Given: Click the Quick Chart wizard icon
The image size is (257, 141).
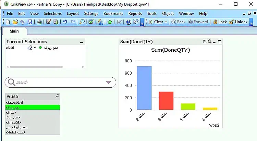Looking at the screenshot, I should click(100, 22).
